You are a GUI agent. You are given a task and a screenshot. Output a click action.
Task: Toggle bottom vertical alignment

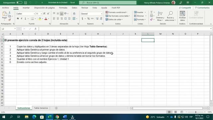pos(62,14)
